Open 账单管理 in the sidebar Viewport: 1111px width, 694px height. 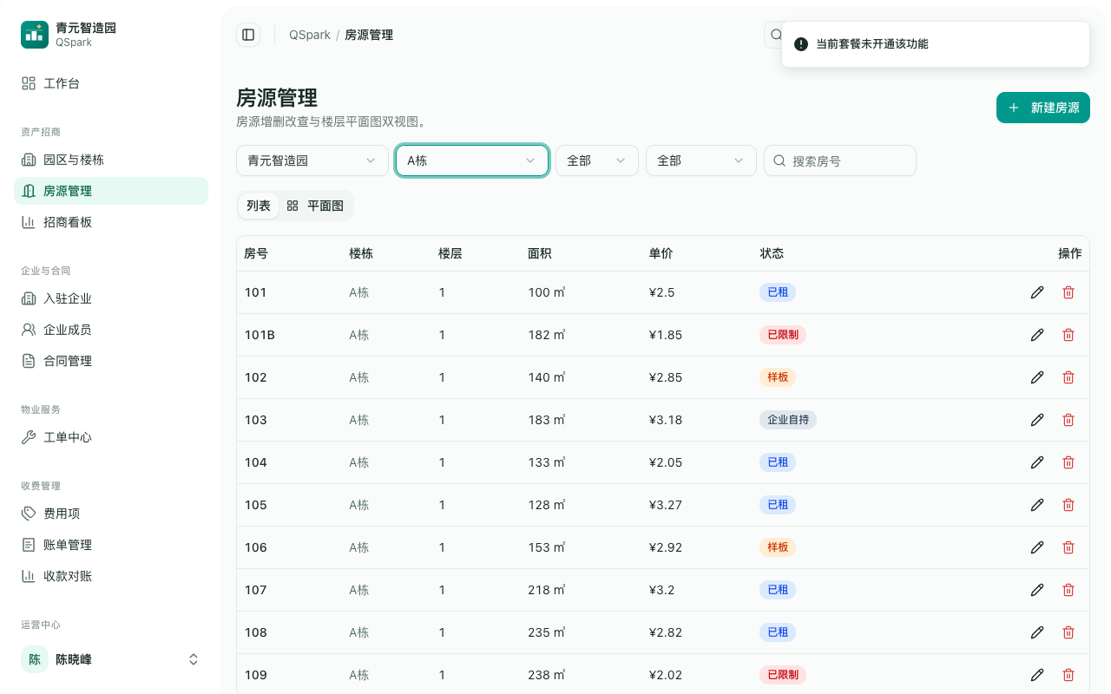point(111,545)
